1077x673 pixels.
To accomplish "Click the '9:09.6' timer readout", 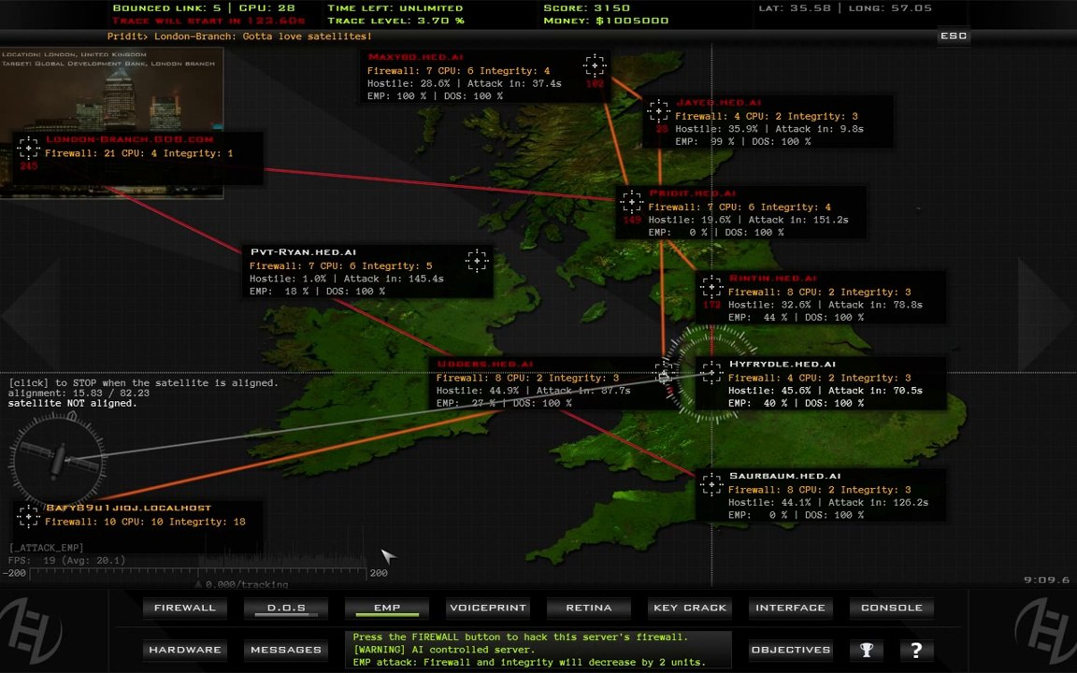I will (1047, 580).
